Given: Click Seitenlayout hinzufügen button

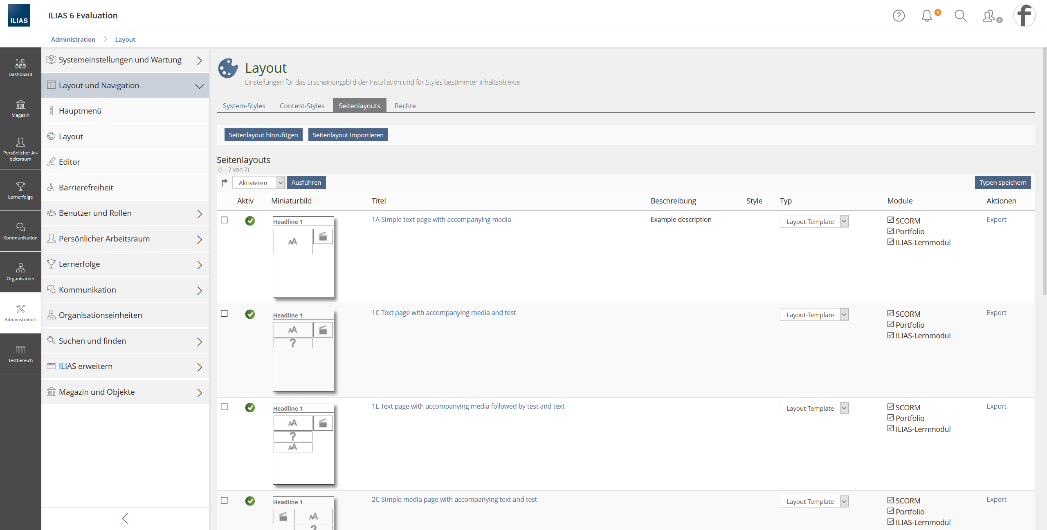Looking at the screenshot, I should [x=263, y=135].
